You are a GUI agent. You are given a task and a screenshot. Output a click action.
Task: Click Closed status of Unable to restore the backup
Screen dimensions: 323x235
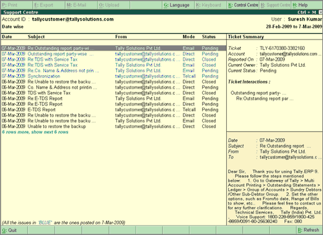click(x=209, y=126)
